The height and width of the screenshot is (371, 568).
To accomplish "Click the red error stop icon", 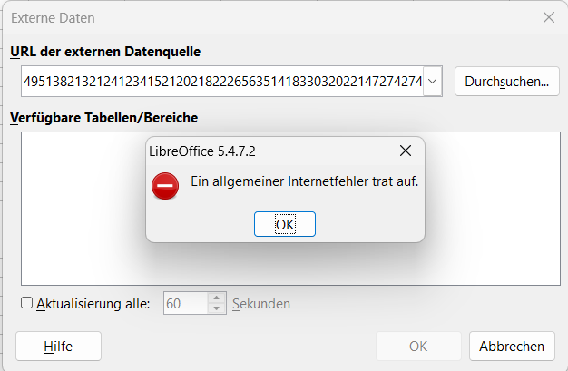I will tap(165, 186).
